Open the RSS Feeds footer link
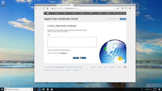 112,67
